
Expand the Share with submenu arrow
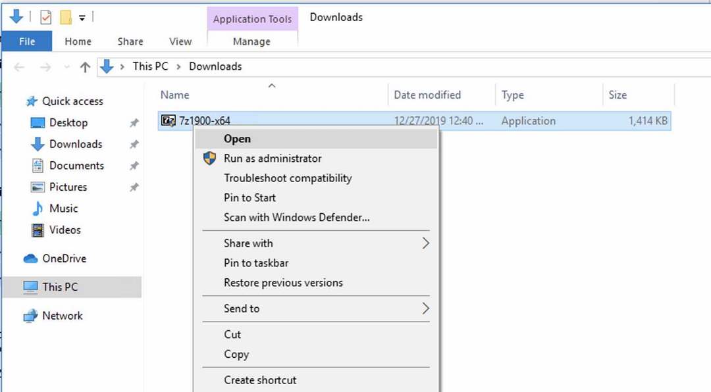click(x=426, y=243)
